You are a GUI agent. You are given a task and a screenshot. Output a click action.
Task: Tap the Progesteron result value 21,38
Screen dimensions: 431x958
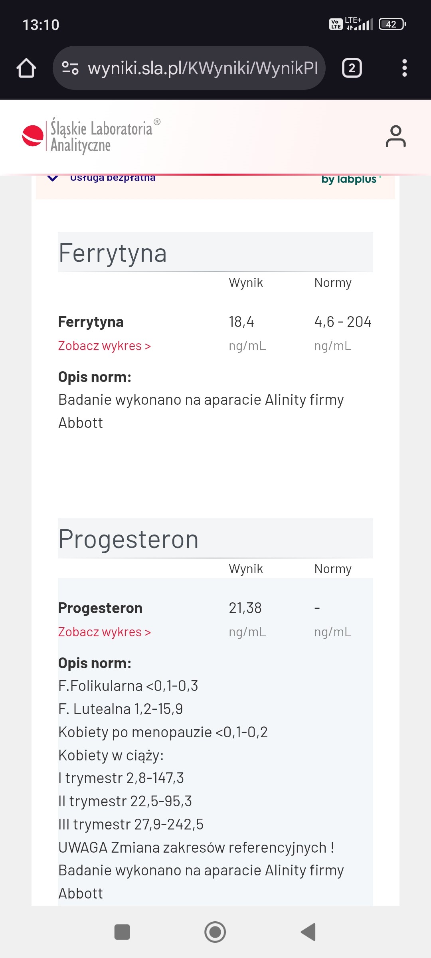tap(245, 608)
